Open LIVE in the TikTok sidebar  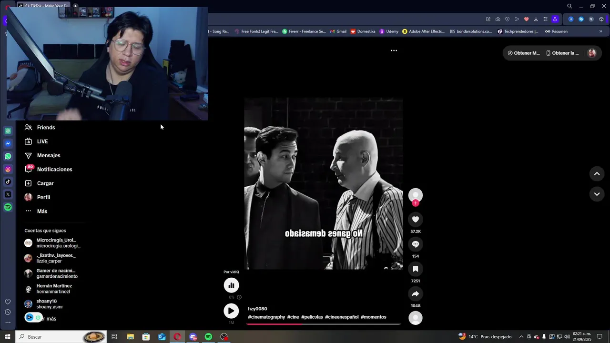coord(36,141)
